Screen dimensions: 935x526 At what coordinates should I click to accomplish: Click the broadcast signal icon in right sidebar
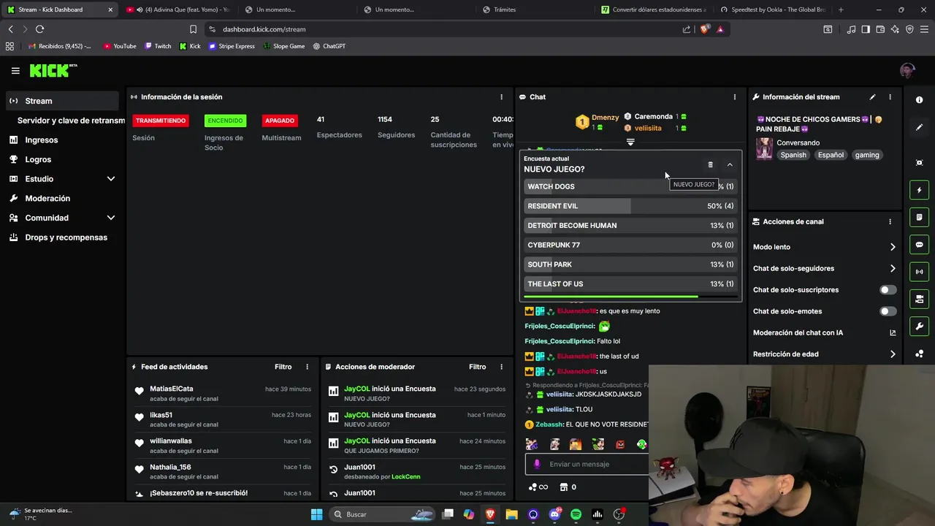pyautogui.click(x=920, y=272)
